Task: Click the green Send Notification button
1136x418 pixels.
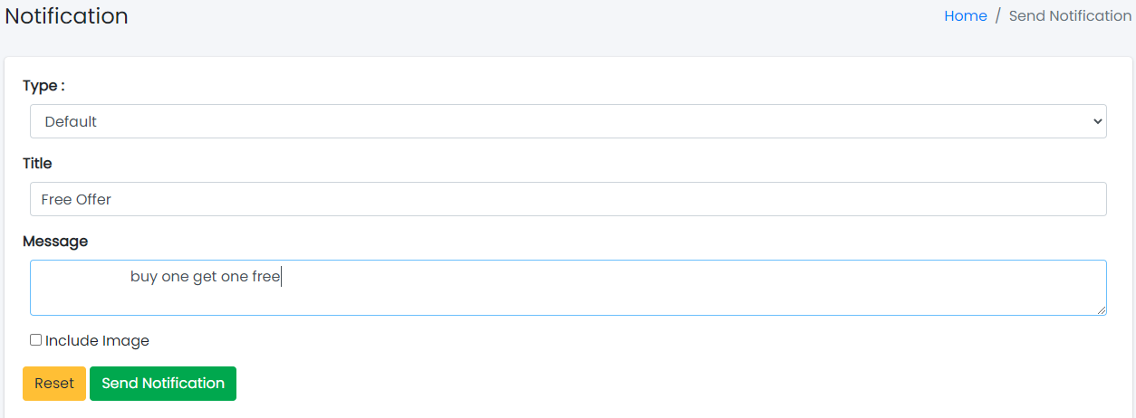Action: tap(163, 384)
